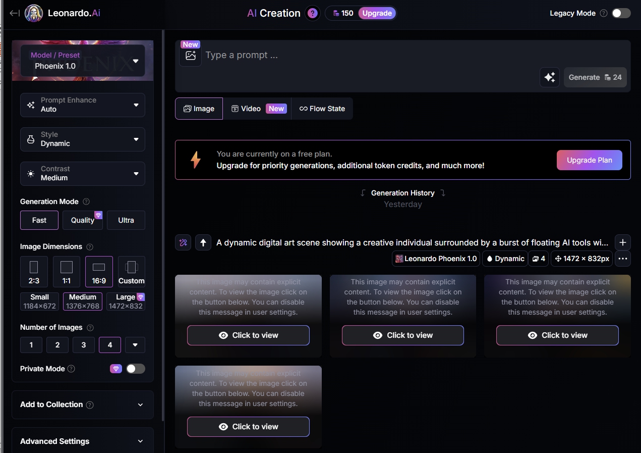641x453 pixels.
Task: Click the sparkle prompt enhance icon
Action: click(550, 77)
